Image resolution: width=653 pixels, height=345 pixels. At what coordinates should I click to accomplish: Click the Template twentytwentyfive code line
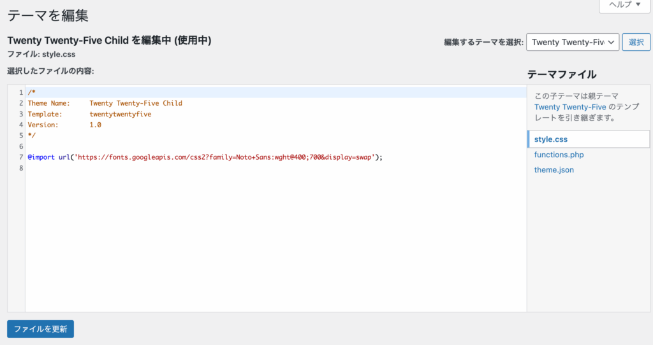point(89,114)
